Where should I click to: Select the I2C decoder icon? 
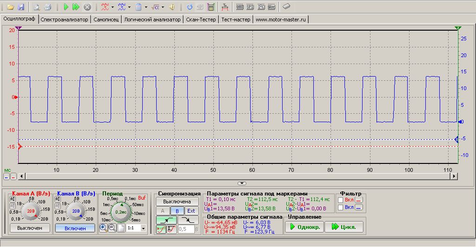coord(261,6)
